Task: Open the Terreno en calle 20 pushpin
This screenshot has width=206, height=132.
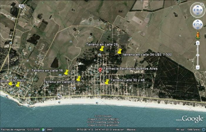Action: (x=78, y=78)
